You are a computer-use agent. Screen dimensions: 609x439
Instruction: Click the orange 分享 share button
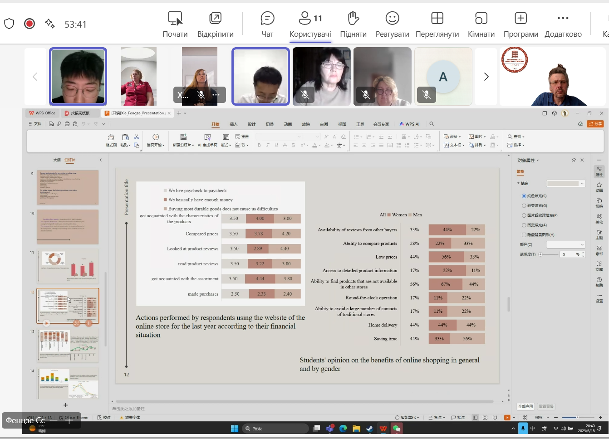pyautogui.click(x=595, y=124)
